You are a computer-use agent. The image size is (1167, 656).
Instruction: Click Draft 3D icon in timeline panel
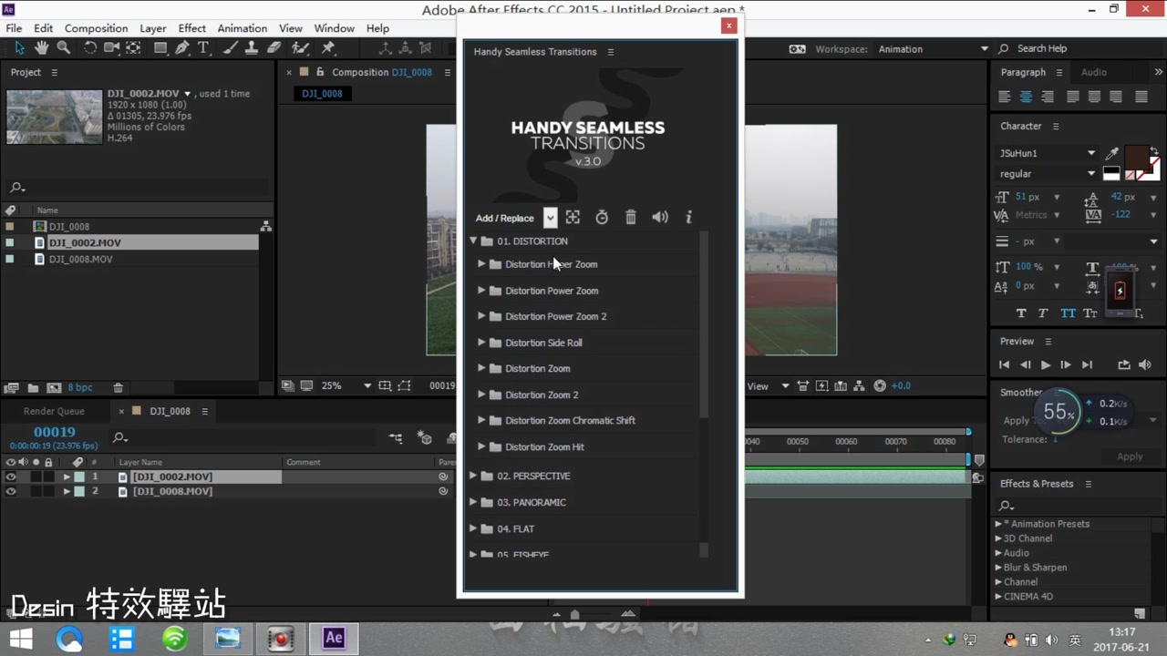point(424,438)
